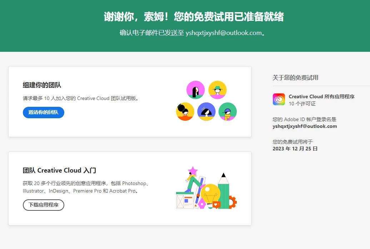
Task: Click the text 请求最多 10 人加入您的 Creative Cloud 团队试用版
Action: [80, 98]
